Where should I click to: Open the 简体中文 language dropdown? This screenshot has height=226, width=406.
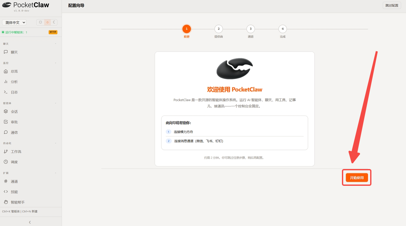click(14, 22)
